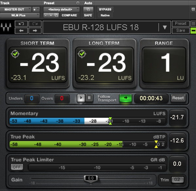Select previous preset with minus button
This screenshot has height=191, width=196.
[x=46, y=15]
